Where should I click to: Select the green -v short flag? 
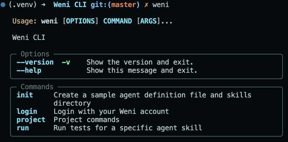coord(66,62)
